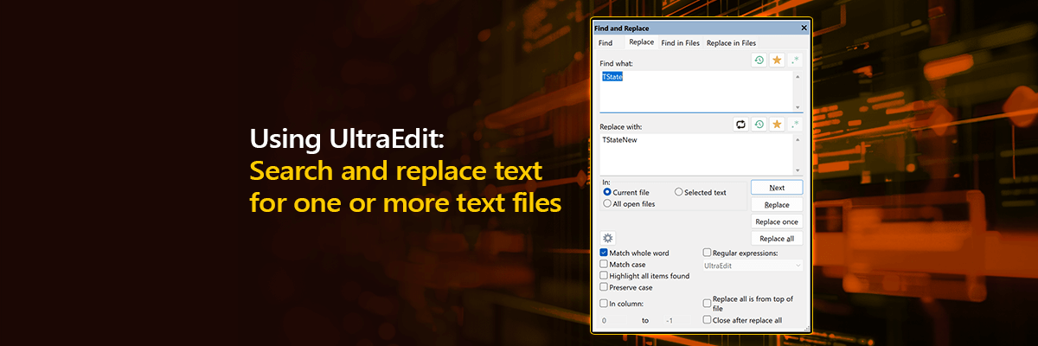Enable Match case checkbox
Screen dimensions: 1038x346
click(604, 264)
